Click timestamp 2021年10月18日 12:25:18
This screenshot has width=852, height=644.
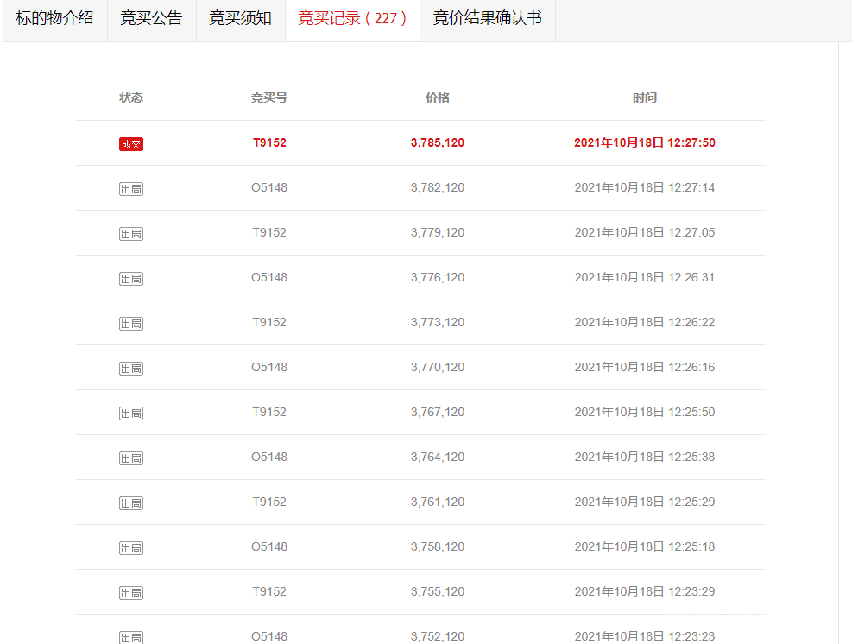[645, 546]
